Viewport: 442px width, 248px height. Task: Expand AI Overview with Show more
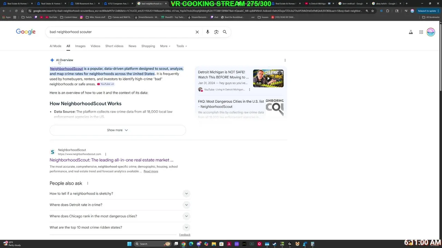(117, 130)
